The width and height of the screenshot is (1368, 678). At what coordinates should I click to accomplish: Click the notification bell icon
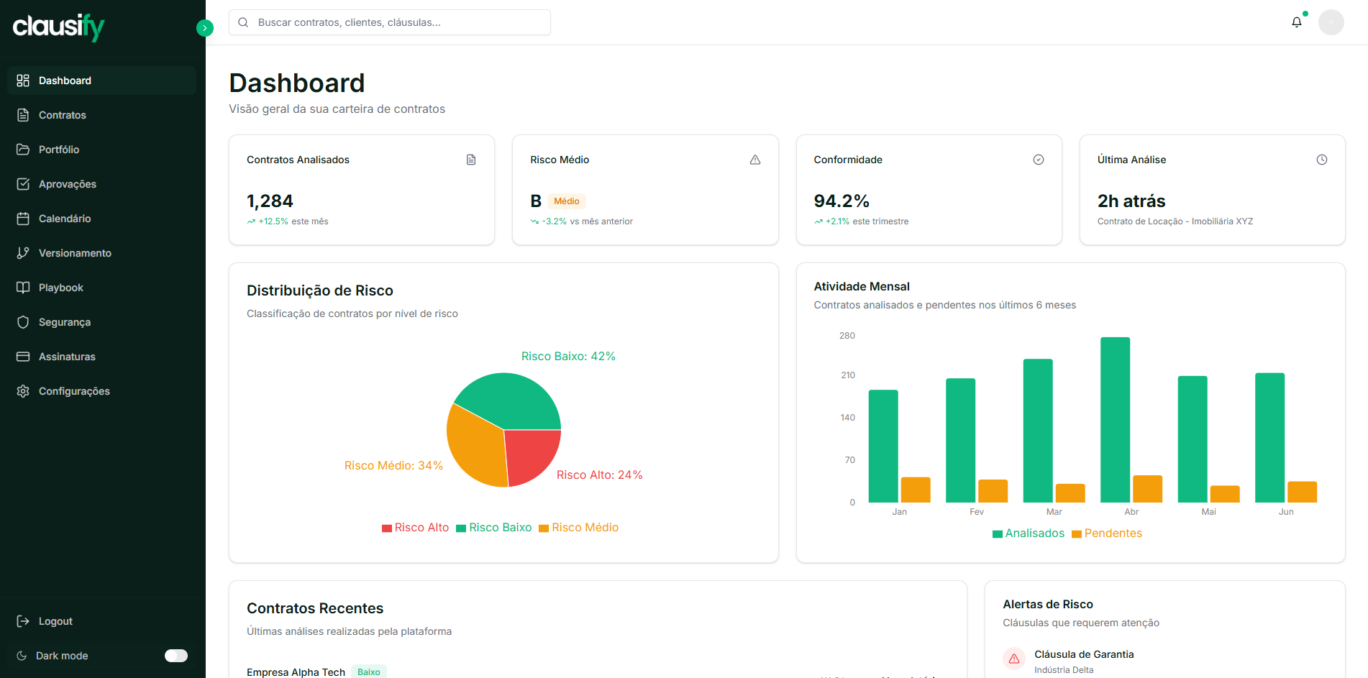coord(1296,22)
